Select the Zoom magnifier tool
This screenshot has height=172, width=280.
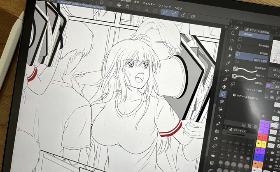point(233,33)
